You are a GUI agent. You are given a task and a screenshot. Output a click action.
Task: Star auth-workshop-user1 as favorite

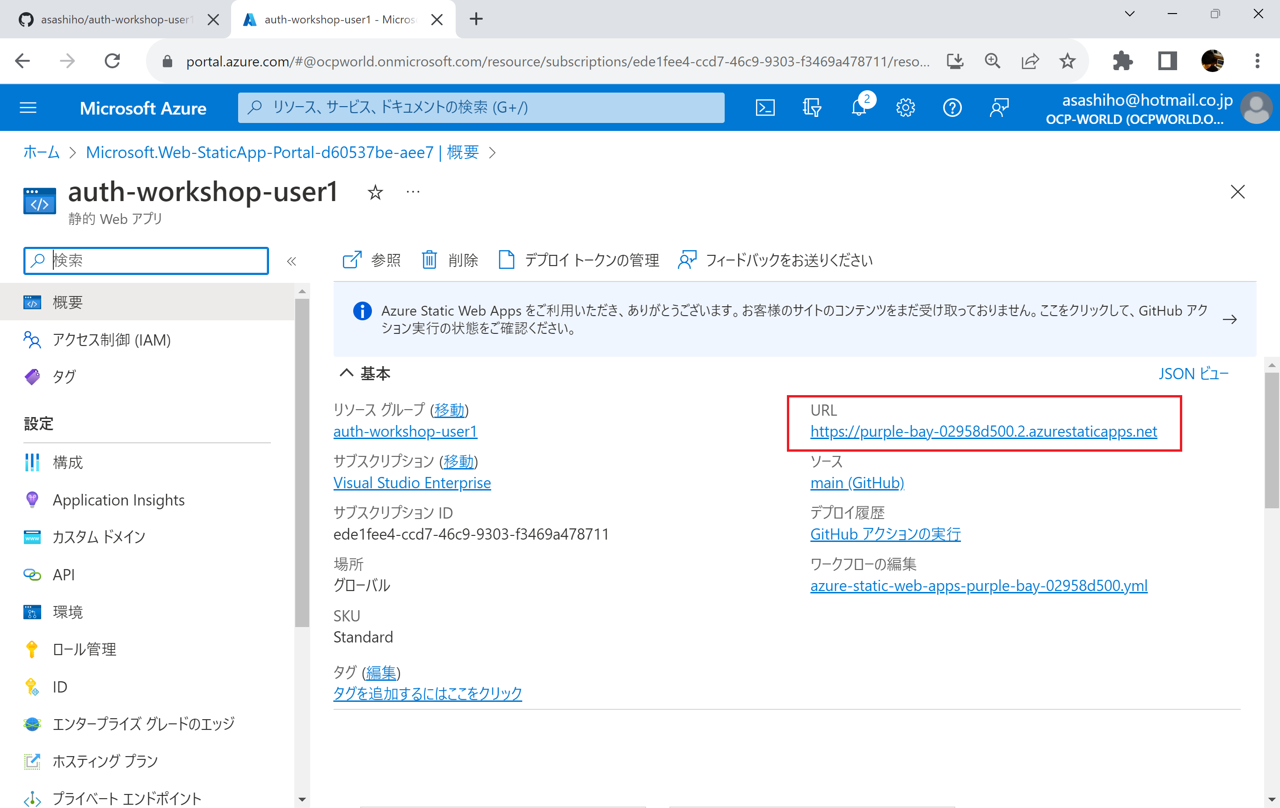(x=375, y=192)
